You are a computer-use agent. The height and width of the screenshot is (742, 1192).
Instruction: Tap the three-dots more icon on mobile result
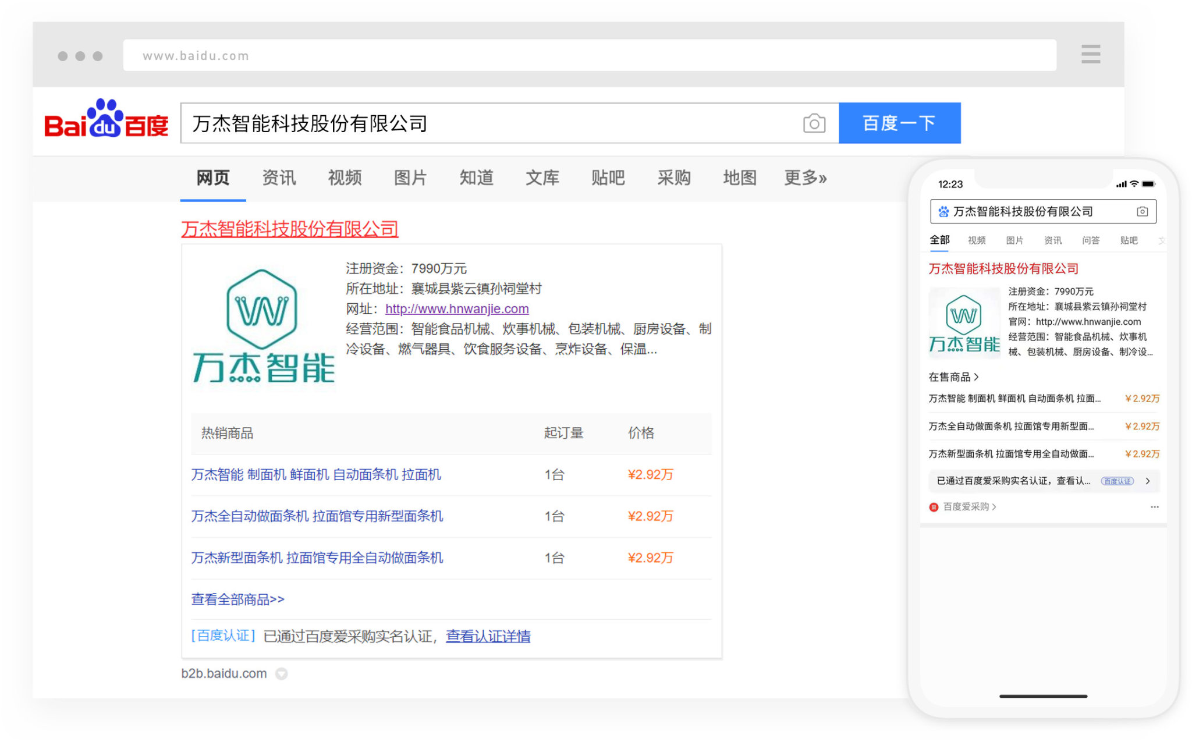tap(1154, 507)
